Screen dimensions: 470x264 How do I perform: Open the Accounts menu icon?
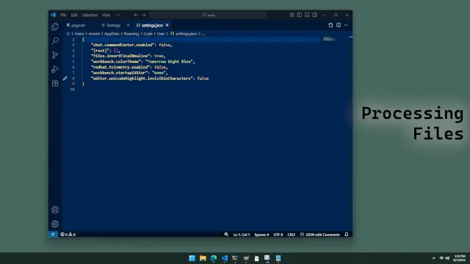tap(55, 210)
